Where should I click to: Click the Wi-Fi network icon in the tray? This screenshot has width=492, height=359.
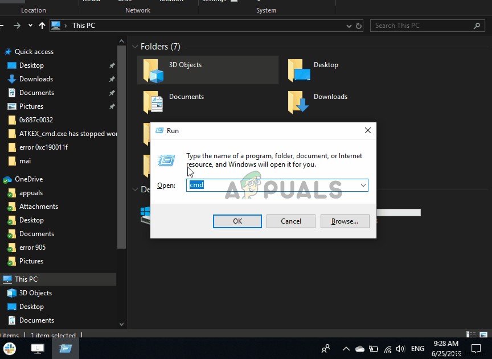tap(388, 348)
